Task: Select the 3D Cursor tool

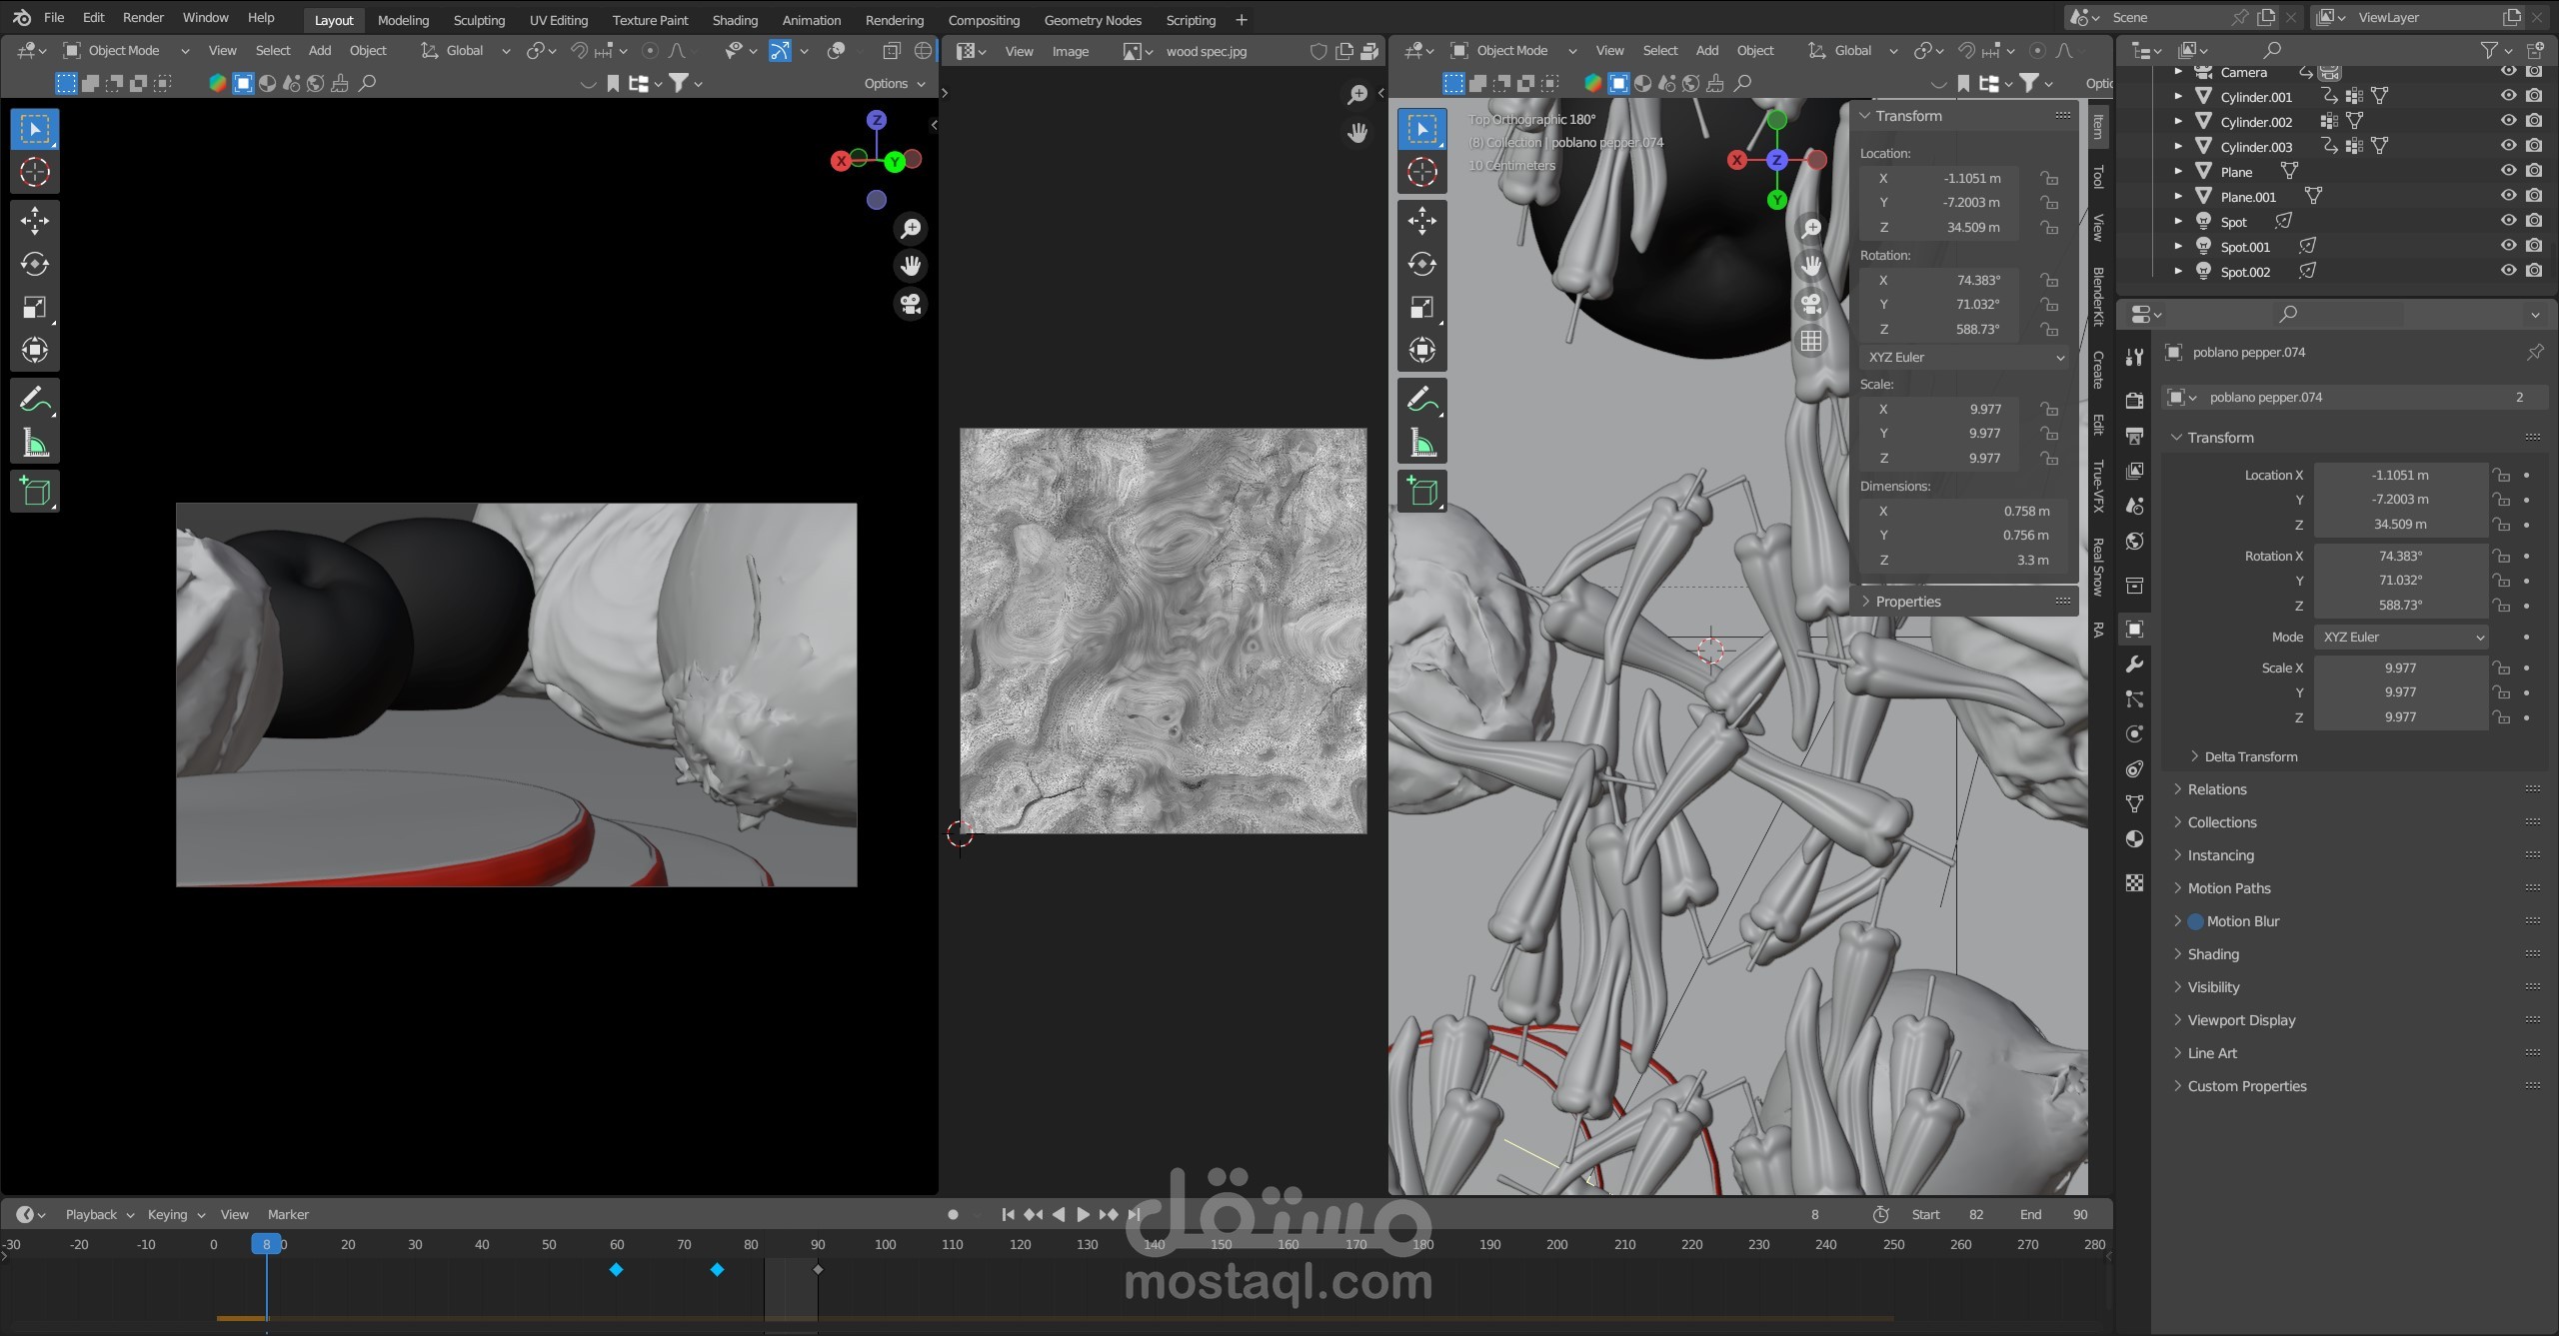Action: (x=35, y=172)
